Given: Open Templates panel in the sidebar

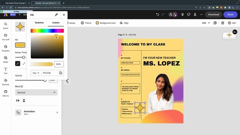Looking at the screenshot, I should point(6,48).
